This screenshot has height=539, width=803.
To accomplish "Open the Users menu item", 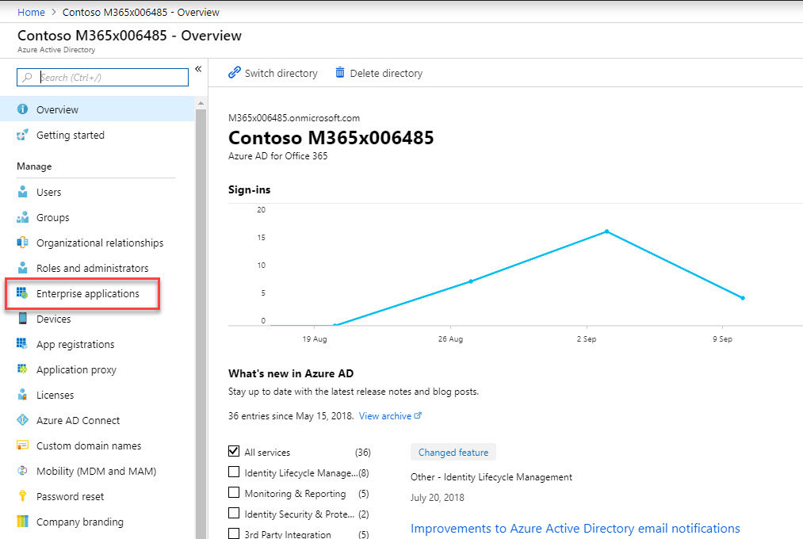I will [x=98, y=192].
